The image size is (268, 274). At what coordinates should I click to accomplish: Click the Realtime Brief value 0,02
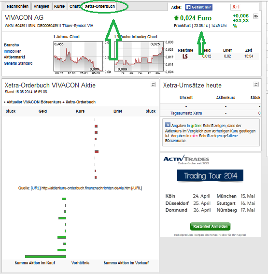click(x=227, y=56)
